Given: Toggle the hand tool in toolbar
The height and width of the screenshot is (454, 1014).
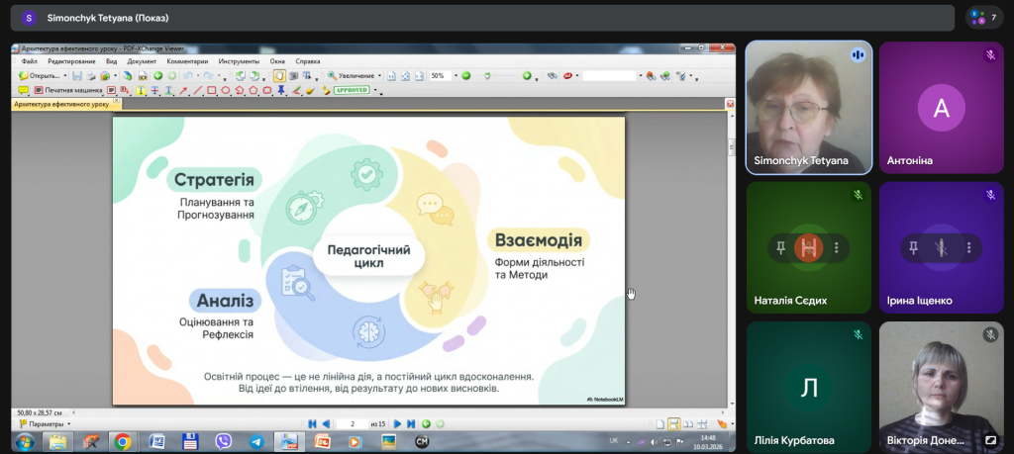Looking at the screenshot, I should coord(278,75).
